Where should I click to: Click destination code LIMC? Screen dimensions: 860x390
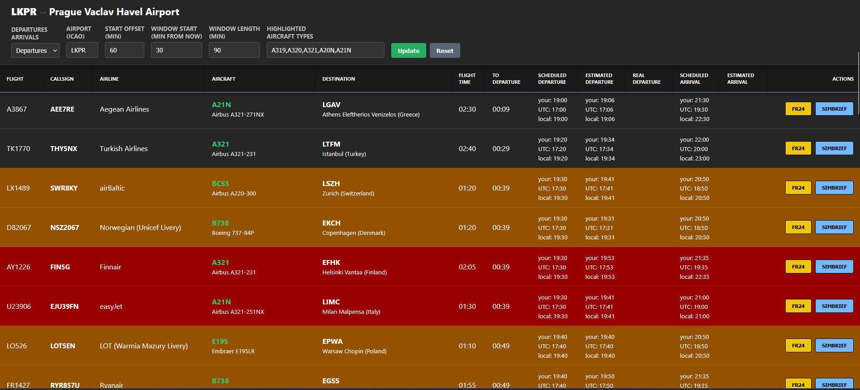tap(331, 302)
